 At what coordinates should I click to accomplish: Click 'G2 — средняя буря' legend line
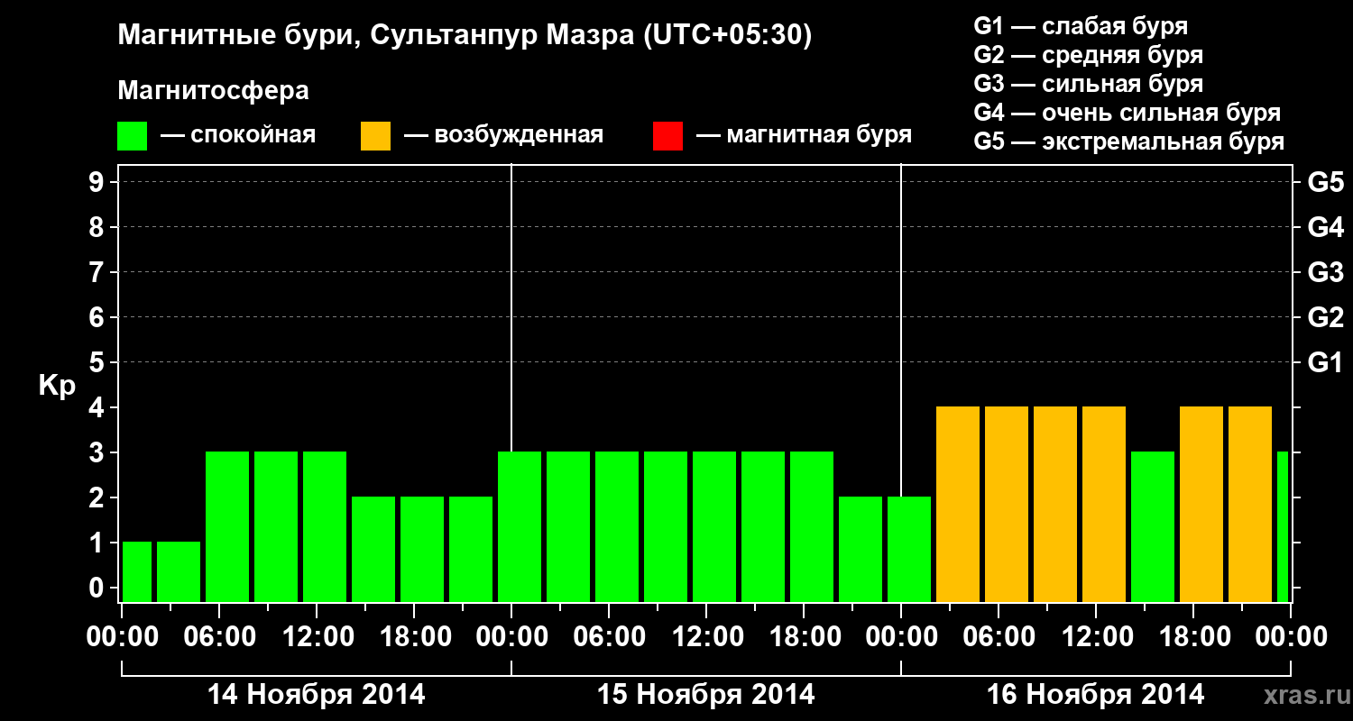click(1089, 55)
